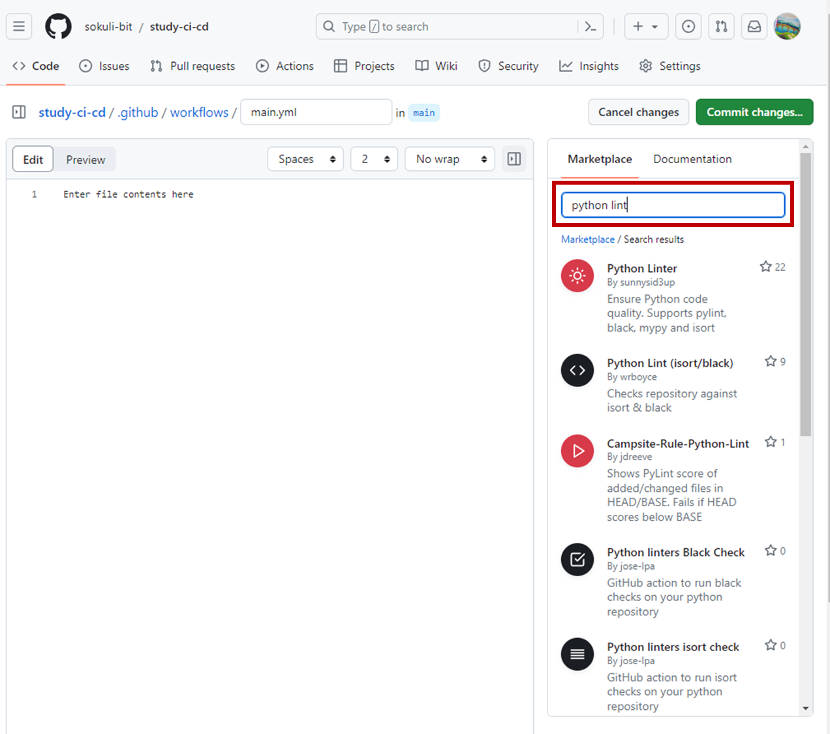This screenshot has width=830, height=734.
Task: Click the Python Linter red sun icon
Action: 577,276
